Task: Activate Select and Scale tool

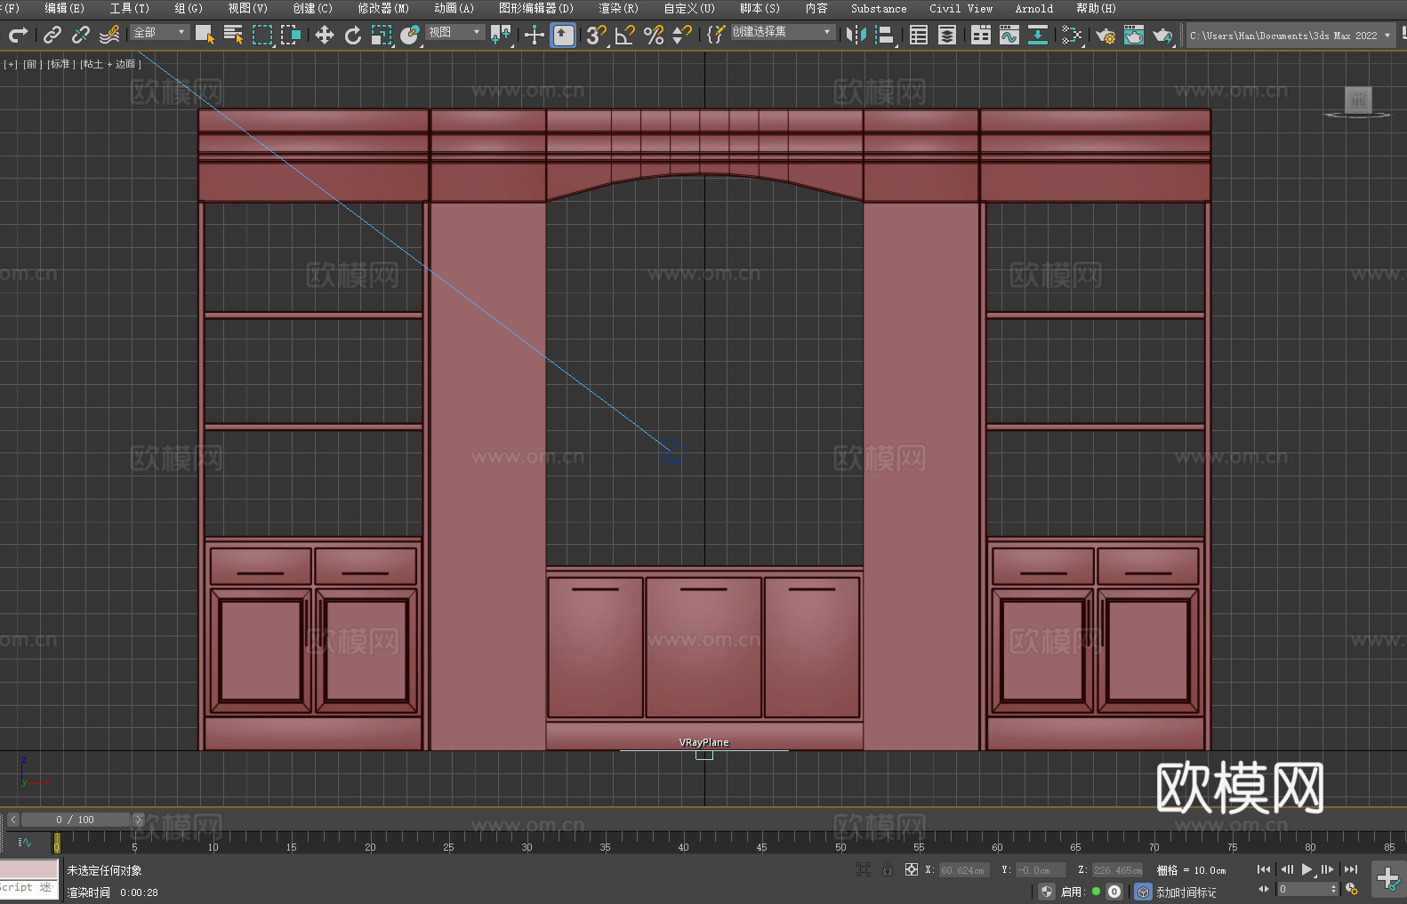Action: click(x=382, y=35)
